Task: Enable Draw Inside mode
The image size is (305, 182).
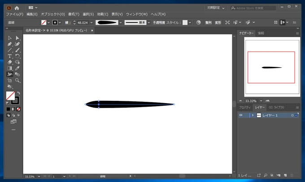Action: 18,115
